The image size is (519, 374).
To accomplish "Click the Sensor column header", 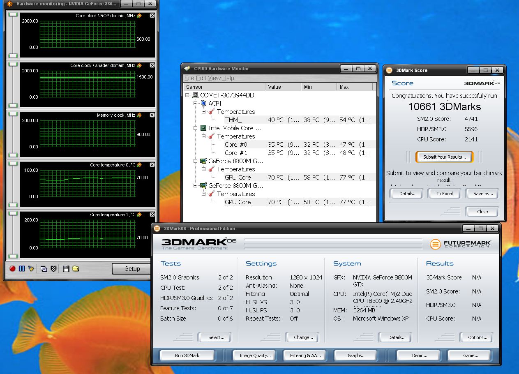I will click(x=224, y=87).
